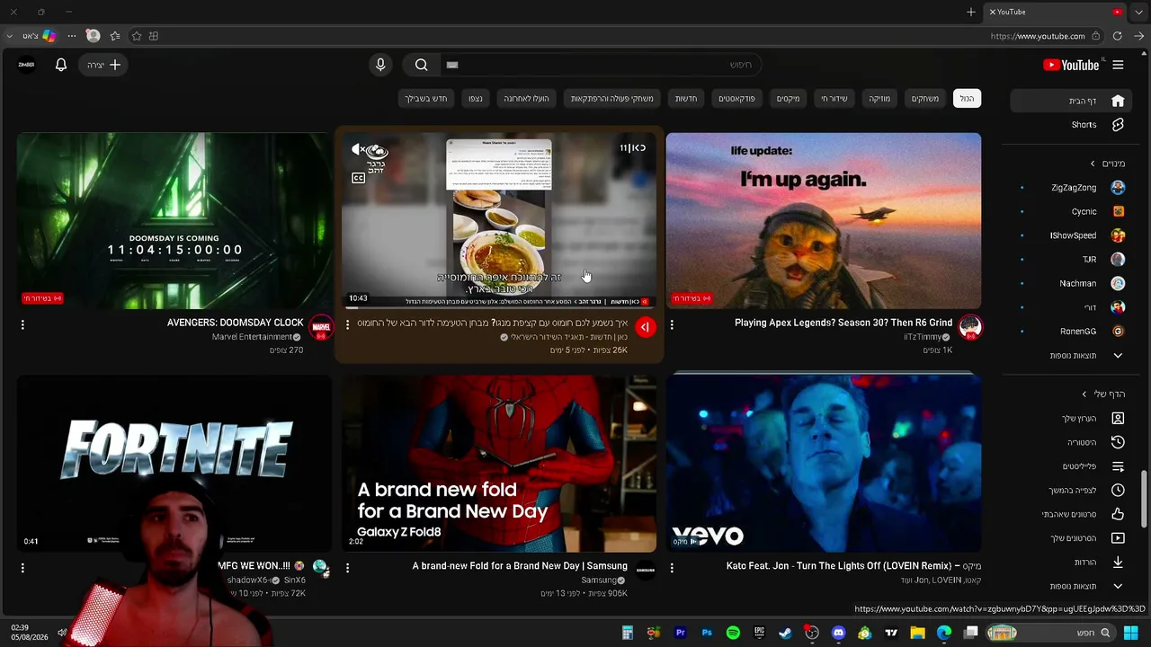Open the Copilot chat (צ'אט) button

tap(39, 36)
